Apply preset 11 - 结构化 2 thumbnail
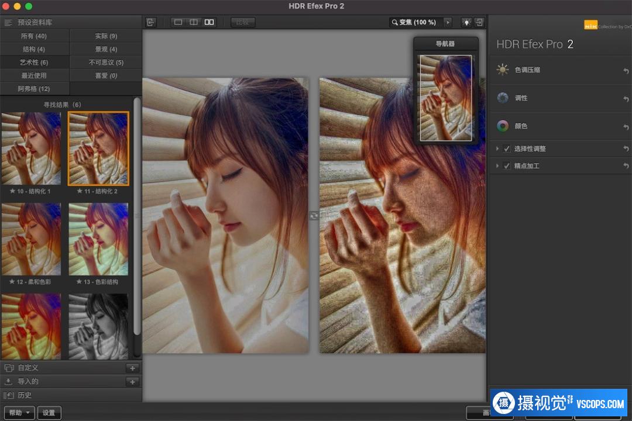Viewport: 632px width, 421px height. click(x=98, y=149)
